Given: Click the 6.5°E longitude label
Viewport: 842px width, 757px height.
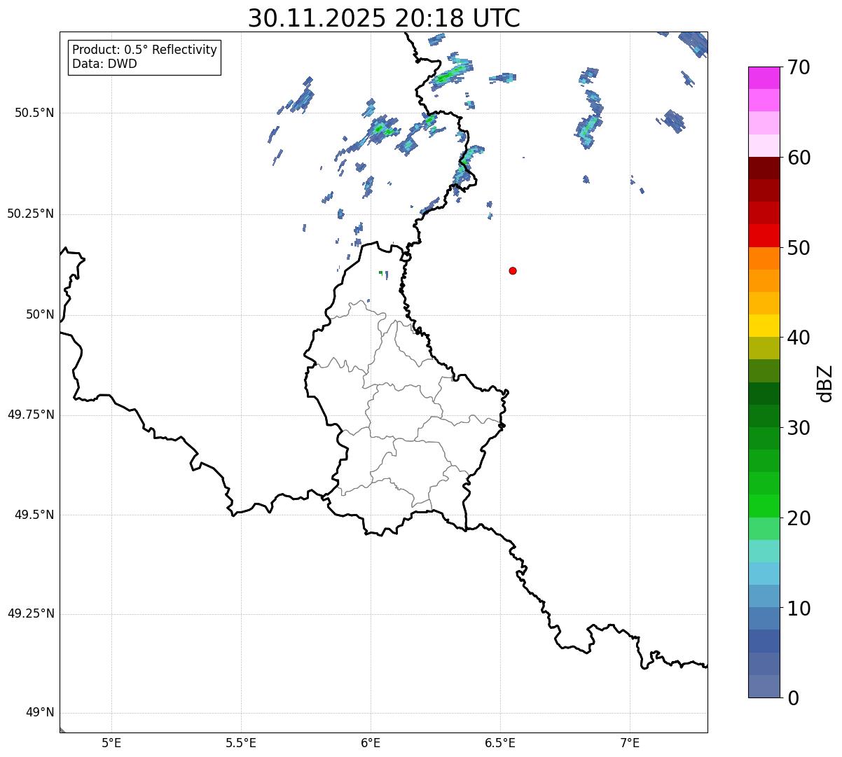Looking at the screenshot, I should tap(500, 743).
